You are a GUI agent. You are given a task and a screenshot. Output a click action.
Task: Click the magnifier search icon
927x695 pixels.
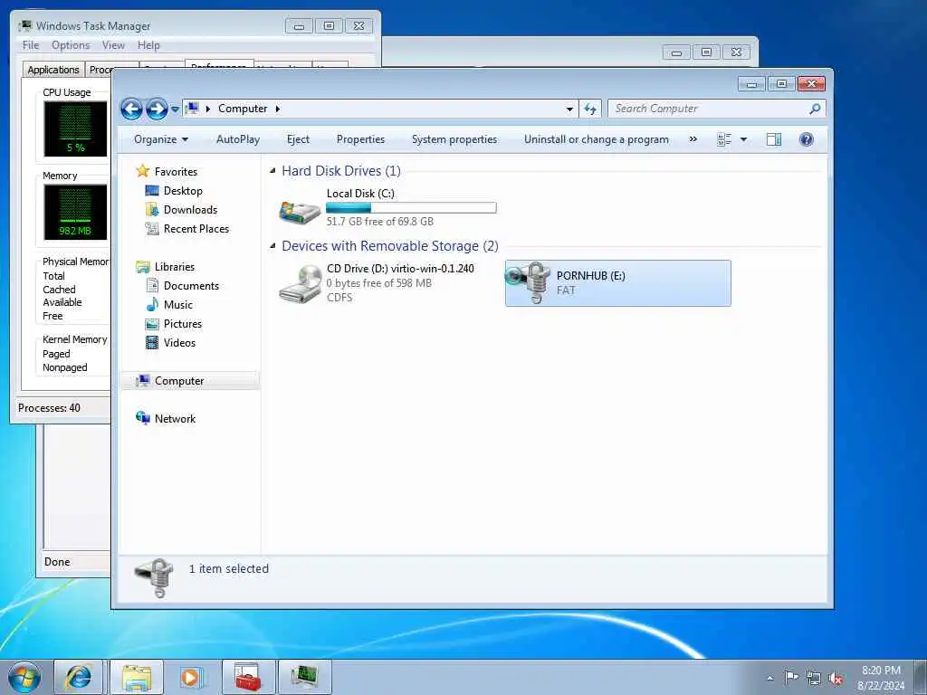816,109
